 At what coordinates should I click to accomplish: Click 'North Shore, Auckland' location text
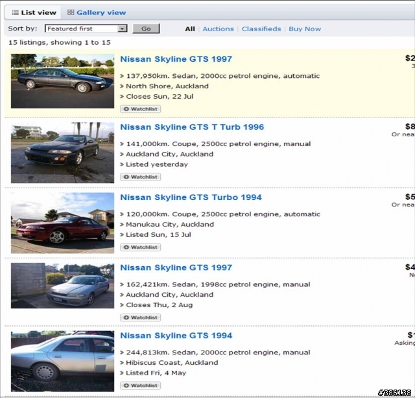pos(167,86)
